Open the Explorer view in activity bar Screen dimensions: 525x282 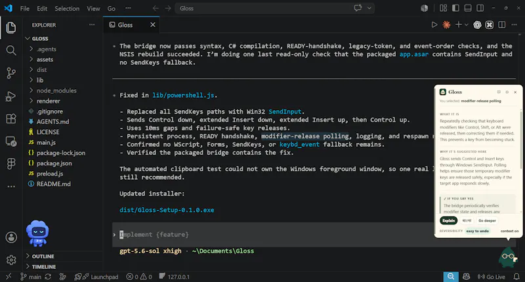coord(10,28)
